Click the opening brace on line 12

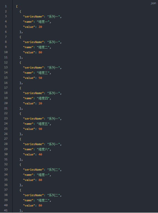(x=20, y=63)
